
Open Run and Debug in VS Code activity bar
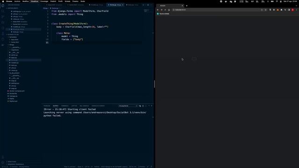point(3,22)
